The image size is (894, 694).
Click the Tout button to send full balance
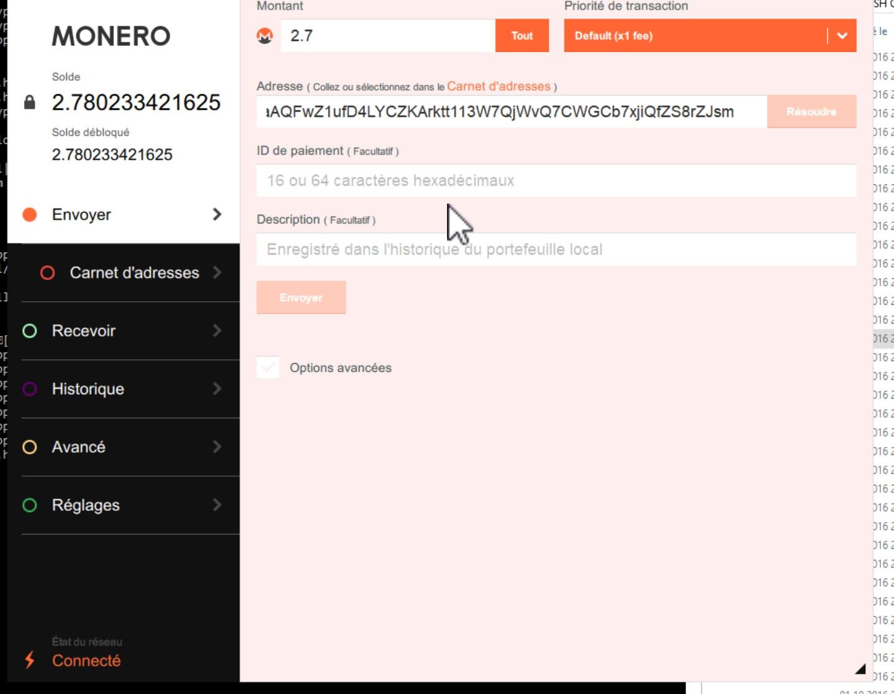point(522,36)
